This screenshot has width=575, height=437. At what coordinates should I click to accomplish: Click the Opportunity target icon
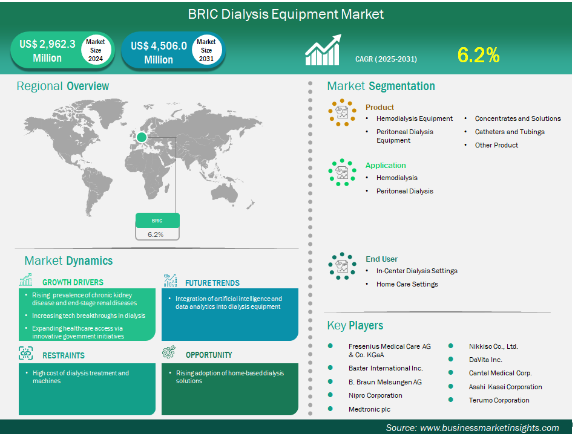169,353
